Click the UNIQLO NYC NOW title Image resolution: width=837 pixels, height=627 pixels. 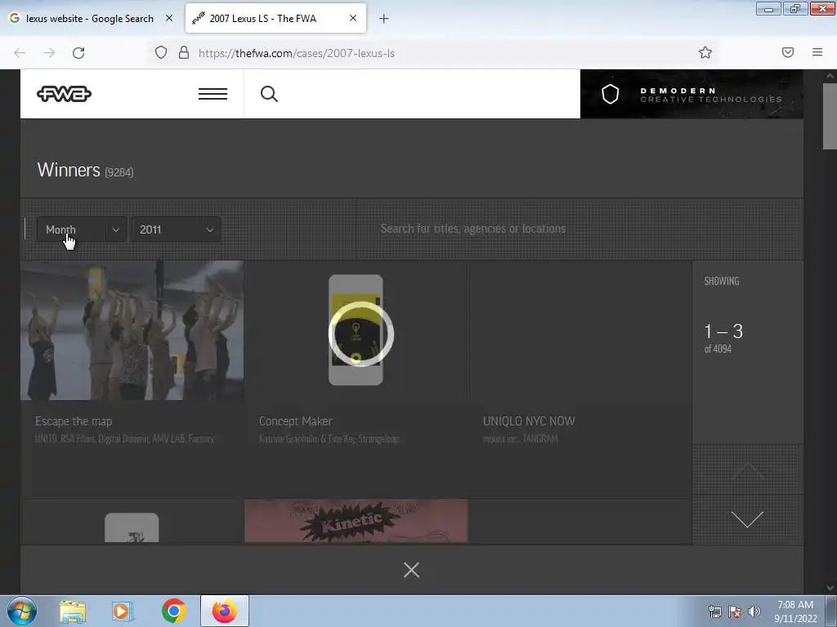pyautogui.click(x=529, y=421)
